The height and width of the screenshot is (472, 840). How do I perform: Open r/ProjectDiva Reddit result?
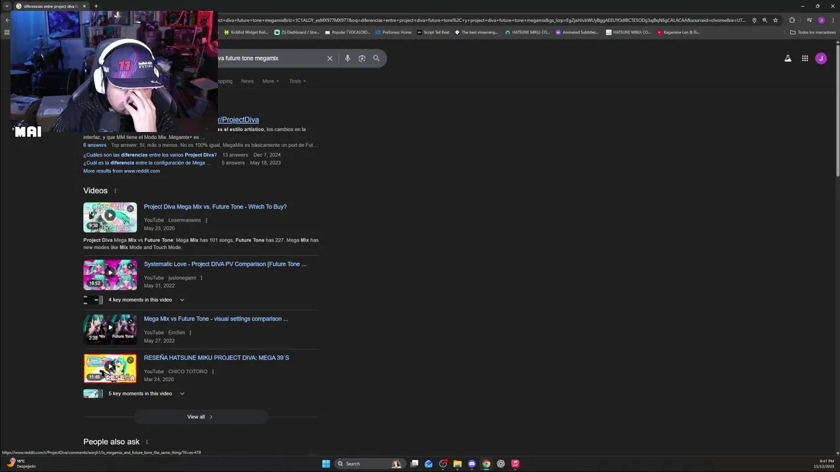(238, 120)
